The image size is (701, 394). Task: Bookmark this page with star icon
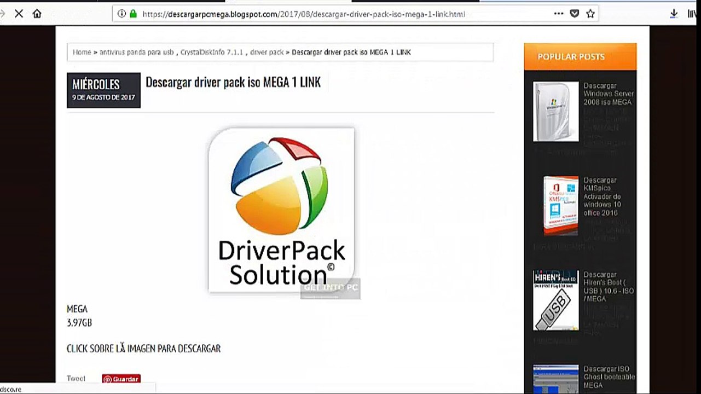590,14
